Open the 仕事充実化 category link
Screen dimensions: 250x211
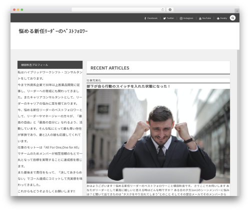tap(94, 80)
